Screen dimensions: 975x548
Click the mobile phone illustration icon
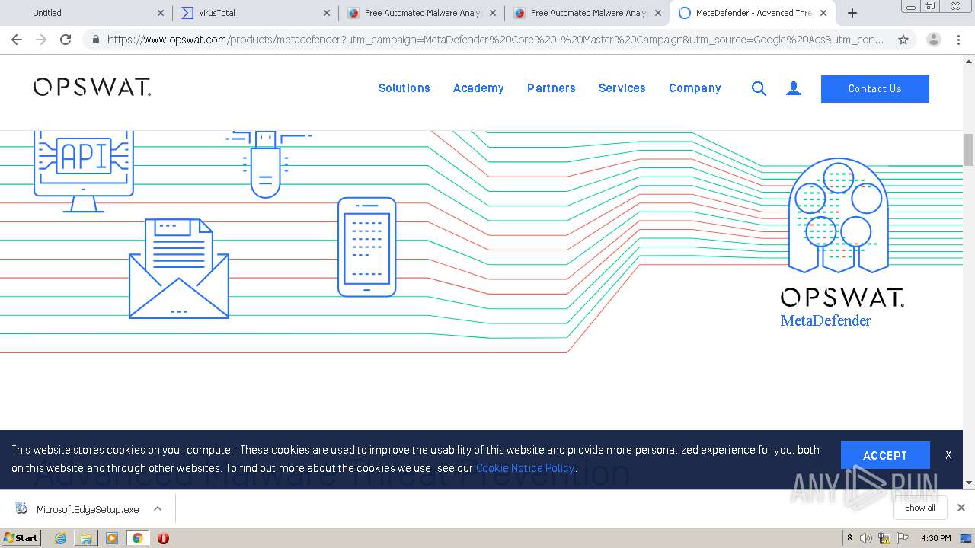click(x=367, y=247)
